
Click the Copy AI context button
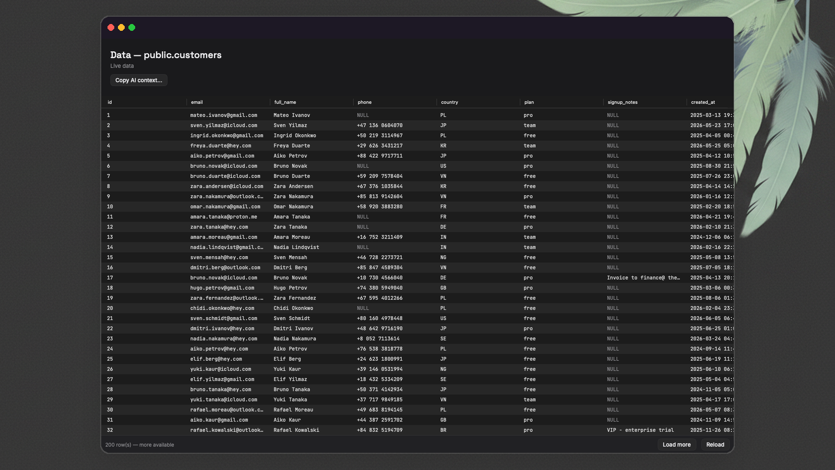(x=139, y=80)
